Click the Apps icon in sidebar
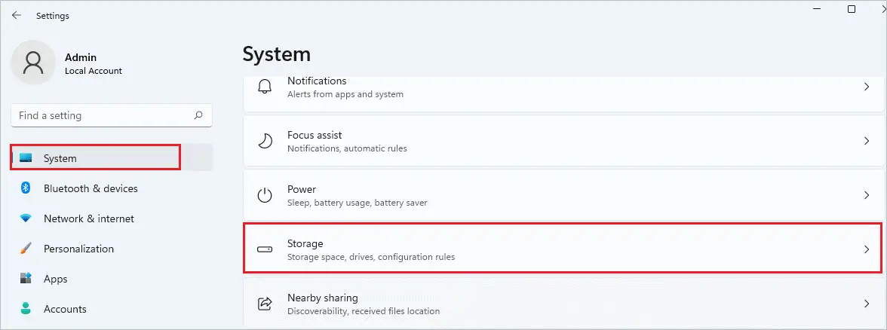887x330 pixels. pyautogui.click(x=26, y=279)
